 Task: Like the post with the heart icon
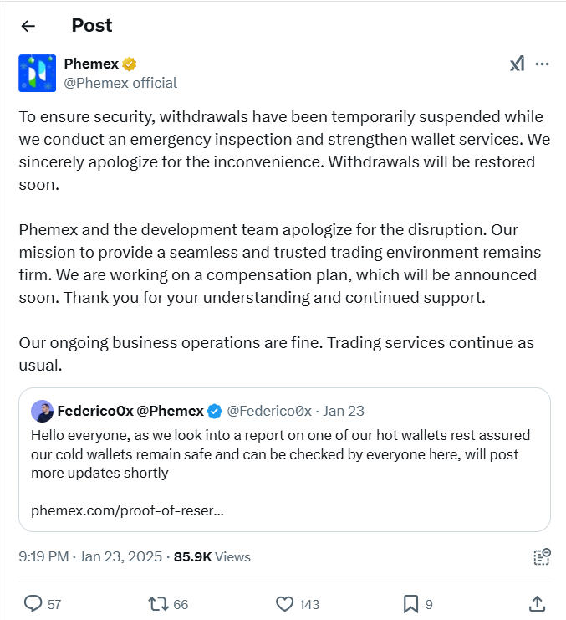pos(284,604)
